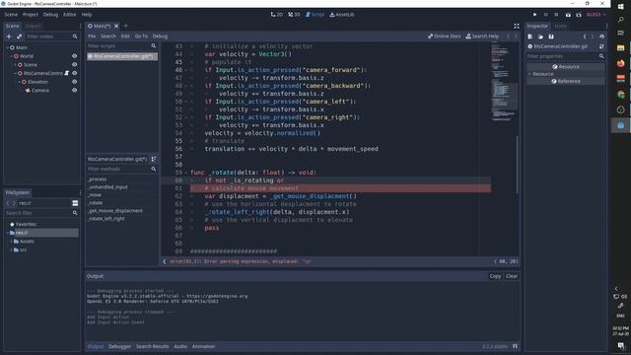Save current resource in Inspector

click(551, 36)
